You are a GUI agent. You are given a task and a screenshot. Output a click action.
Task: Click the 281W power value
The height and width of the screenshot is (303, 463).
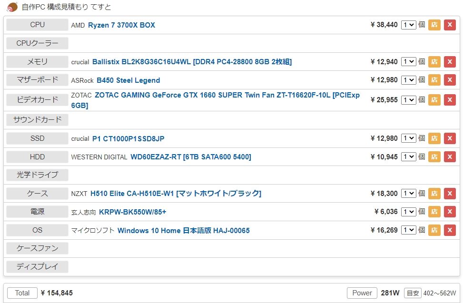(x=390, y=293)
